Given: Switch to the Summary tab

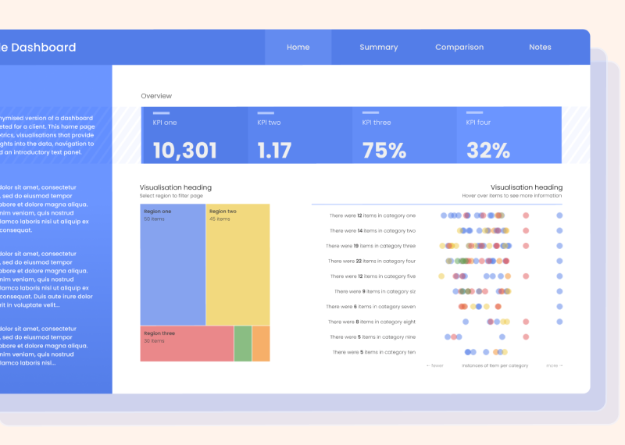Looking at the screenshot, I should pos(379,47).
